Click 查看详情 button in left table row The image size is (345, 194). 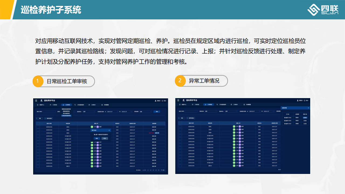tap(157, 133)
